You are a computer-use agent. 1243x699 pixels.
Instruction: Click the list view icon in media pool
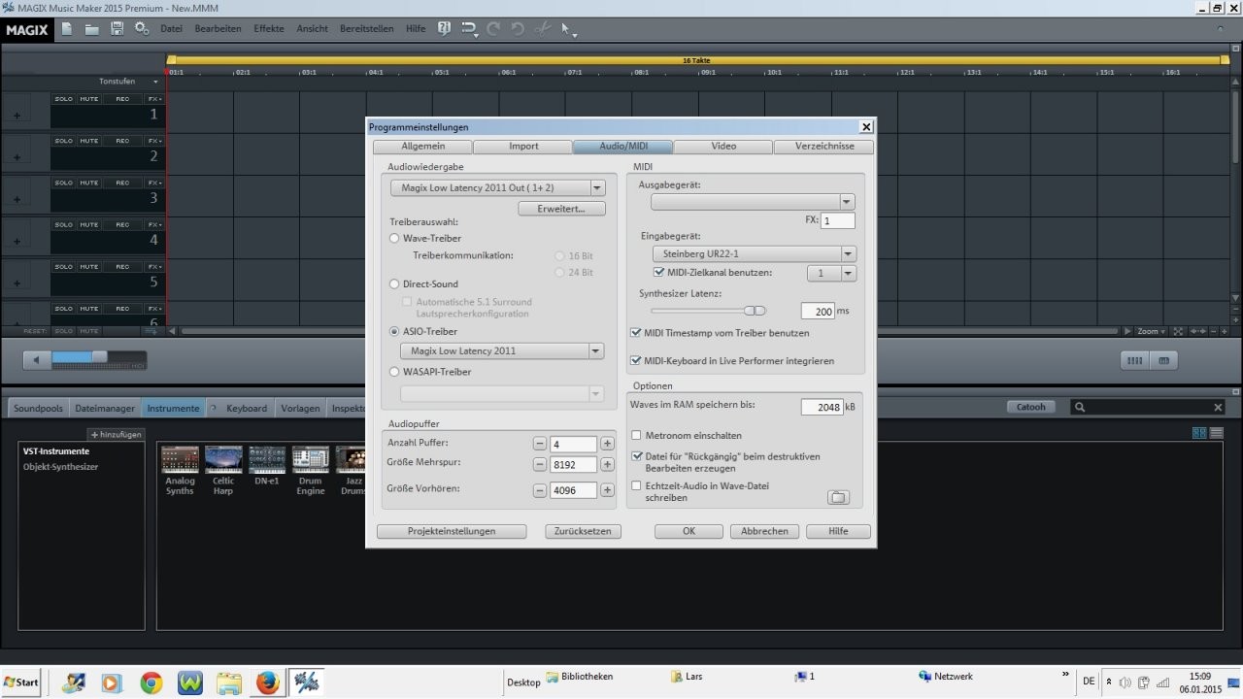(x=1217, y=432)
